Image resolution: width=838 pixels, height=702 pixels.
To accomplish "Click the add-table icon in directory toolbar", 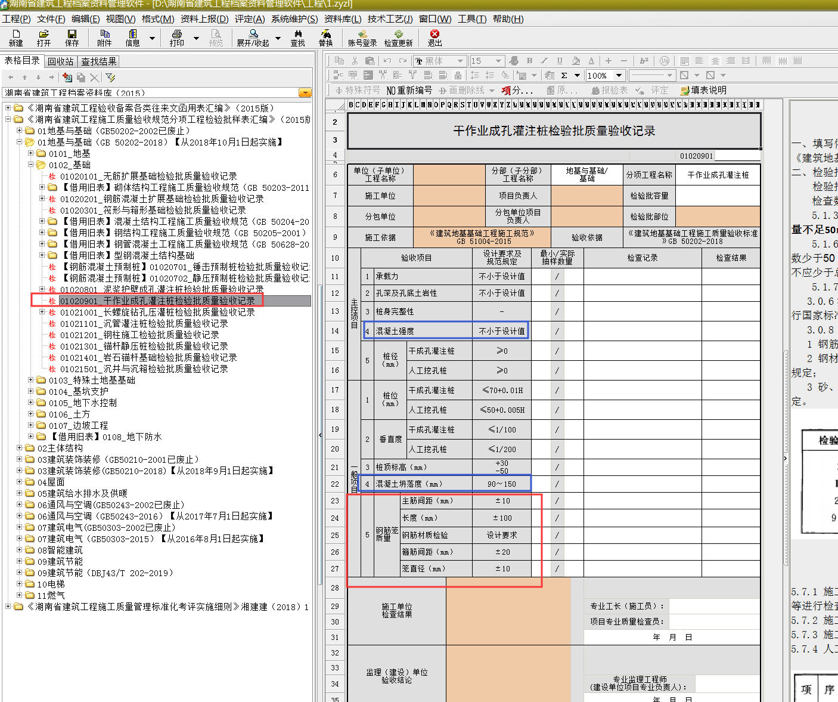I will click(x=67, y=78).
